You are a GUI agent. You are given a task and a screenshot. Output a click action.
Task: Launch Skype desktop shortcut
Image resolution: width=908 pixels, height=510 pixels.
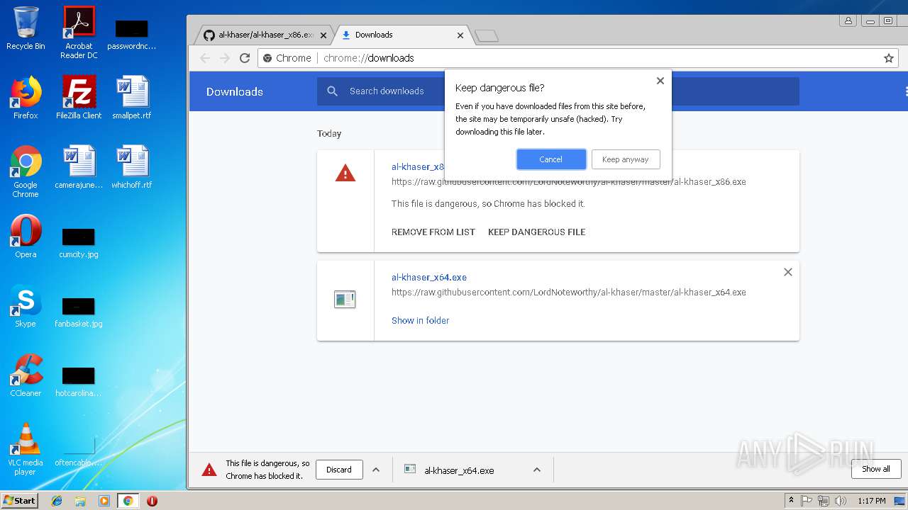[x=26, y=306]
